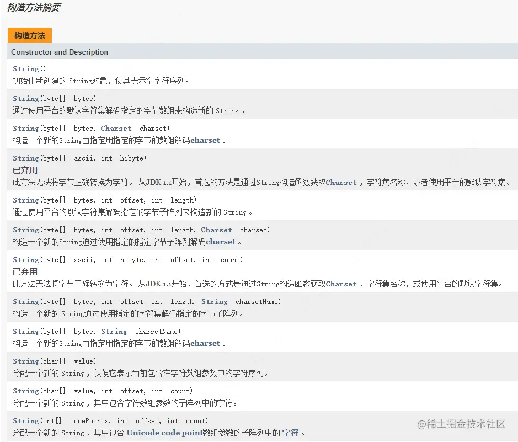Follow the charset link under the subarray decoding description
This screenshot has height=442, width=518.
pos(221,242)
